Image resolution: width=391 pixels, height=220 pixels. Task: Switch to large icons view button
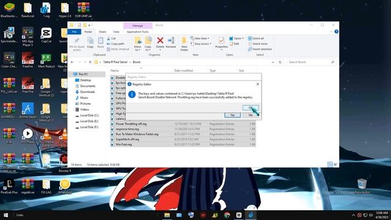pyautogui.click(x=335, y=164)
